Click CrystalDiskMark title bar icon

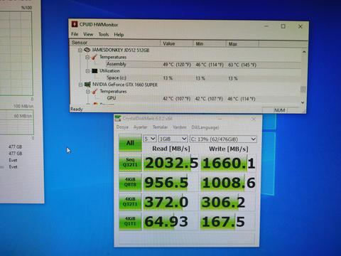[x=118, y=118]
